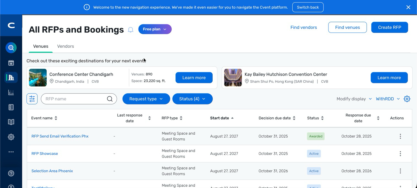Click the search icon in left sidebar
This screenshot has width=417, height=188.
pos(11,48)
